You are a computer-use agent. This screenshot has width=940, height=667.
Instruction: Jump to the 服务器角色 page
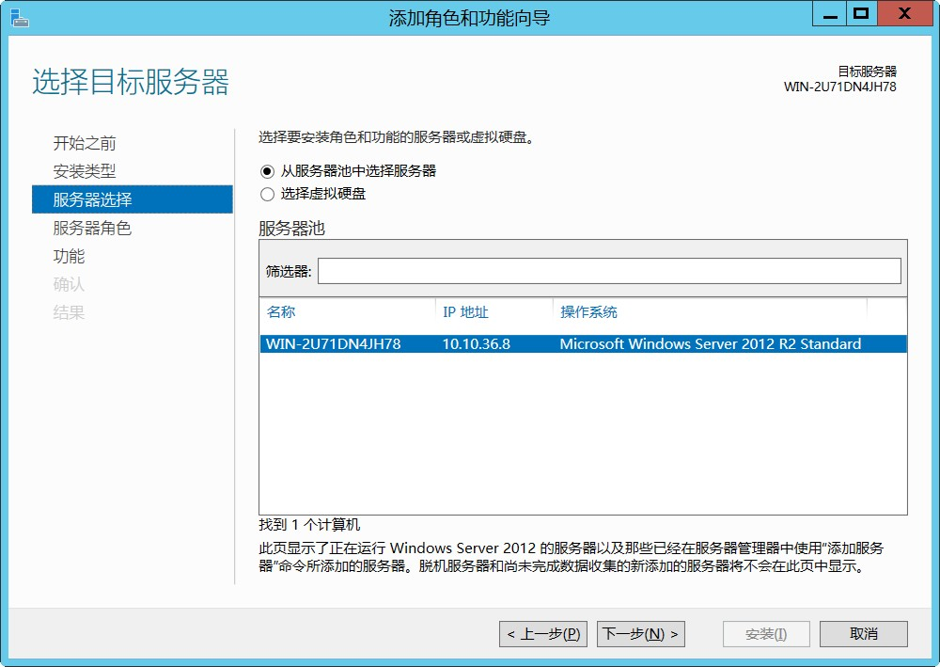[92, 228]
